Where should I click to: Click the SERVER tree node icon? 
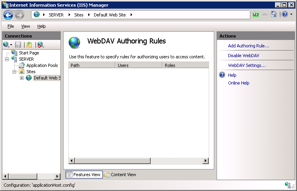pyautogui.click(x=14, y=59)
